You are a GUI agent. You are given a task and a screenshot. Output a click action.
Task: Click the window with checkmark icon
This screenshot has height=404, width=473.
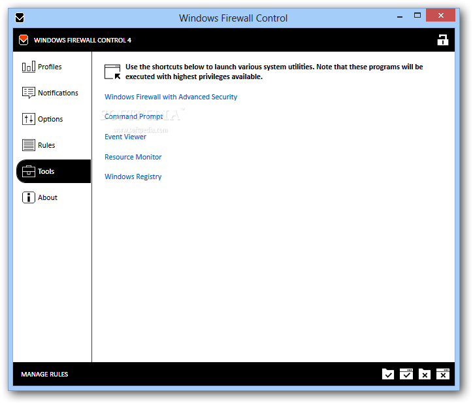(406, 374)
